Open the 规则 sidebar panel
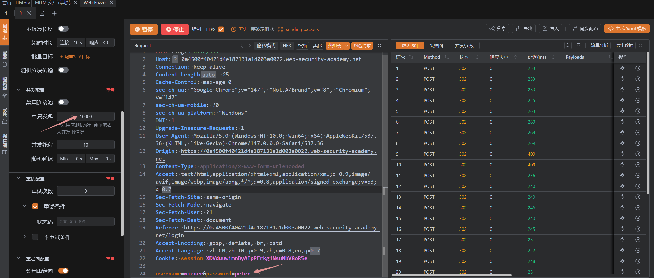The image size is (654, 278). click(x=5, y=58)
